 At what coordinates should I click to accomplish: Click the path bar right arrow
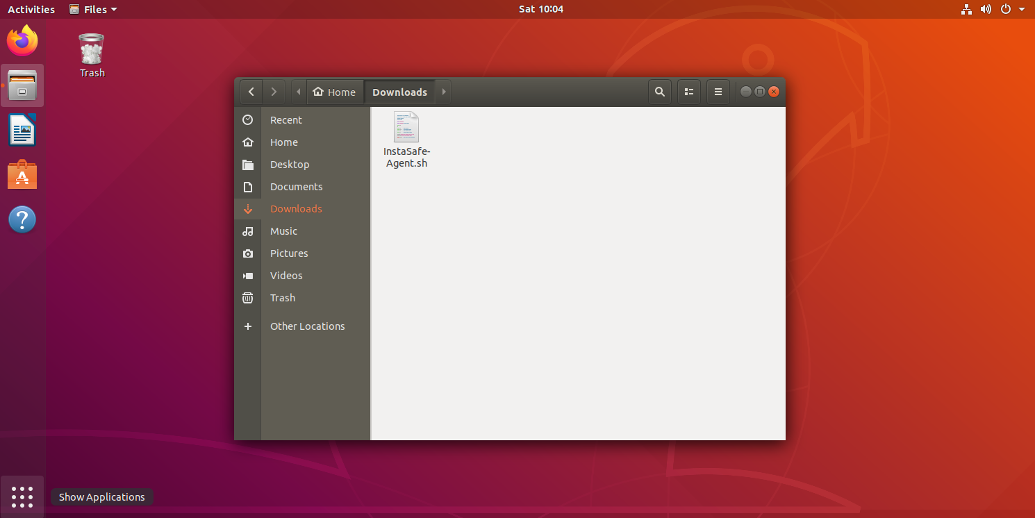444,92
